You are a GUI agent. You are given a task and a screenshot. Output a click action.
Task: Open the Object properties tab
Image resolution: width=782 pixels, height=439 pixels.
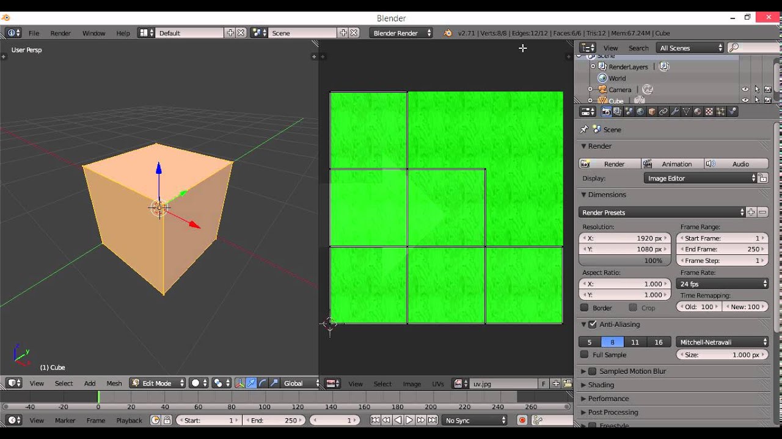tap(652, 112)
